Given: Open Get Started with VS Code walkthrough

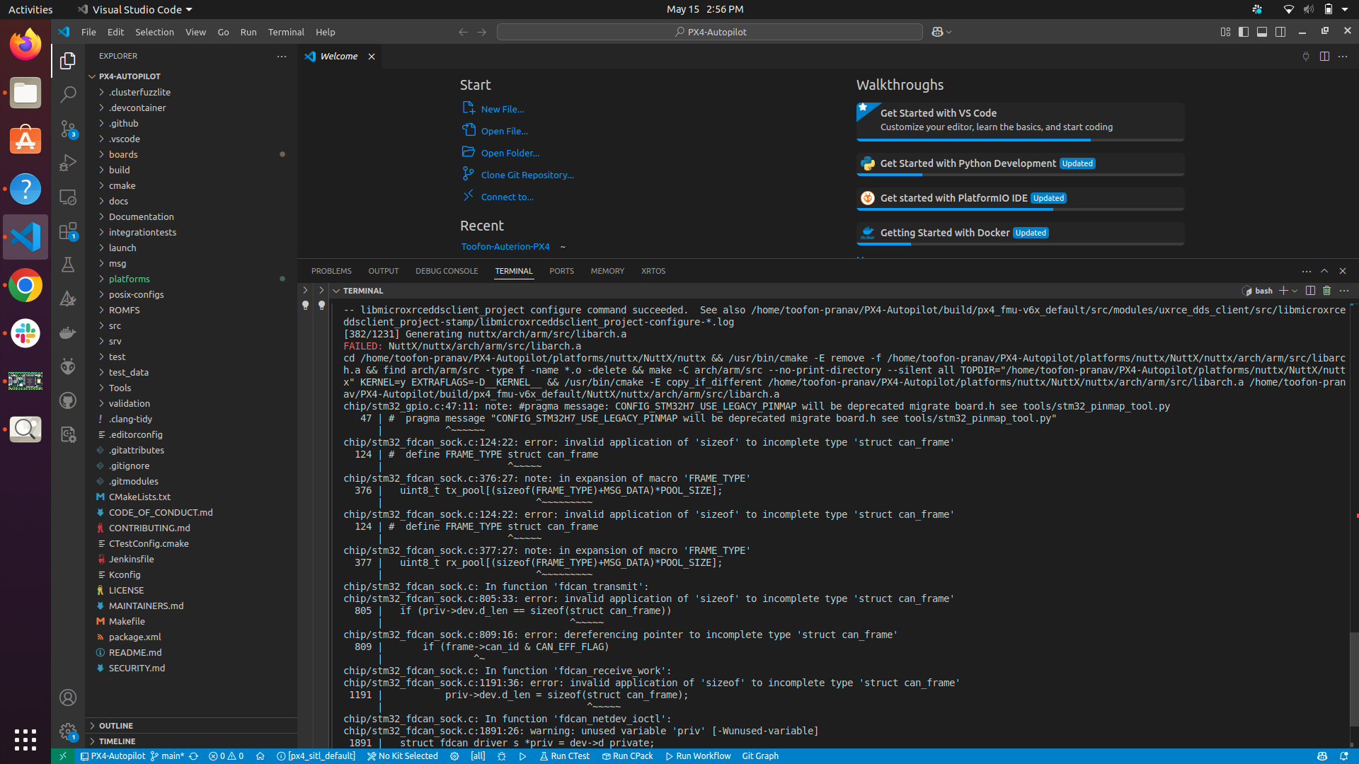Looking at the screenshot, I should click(1020, 121).
